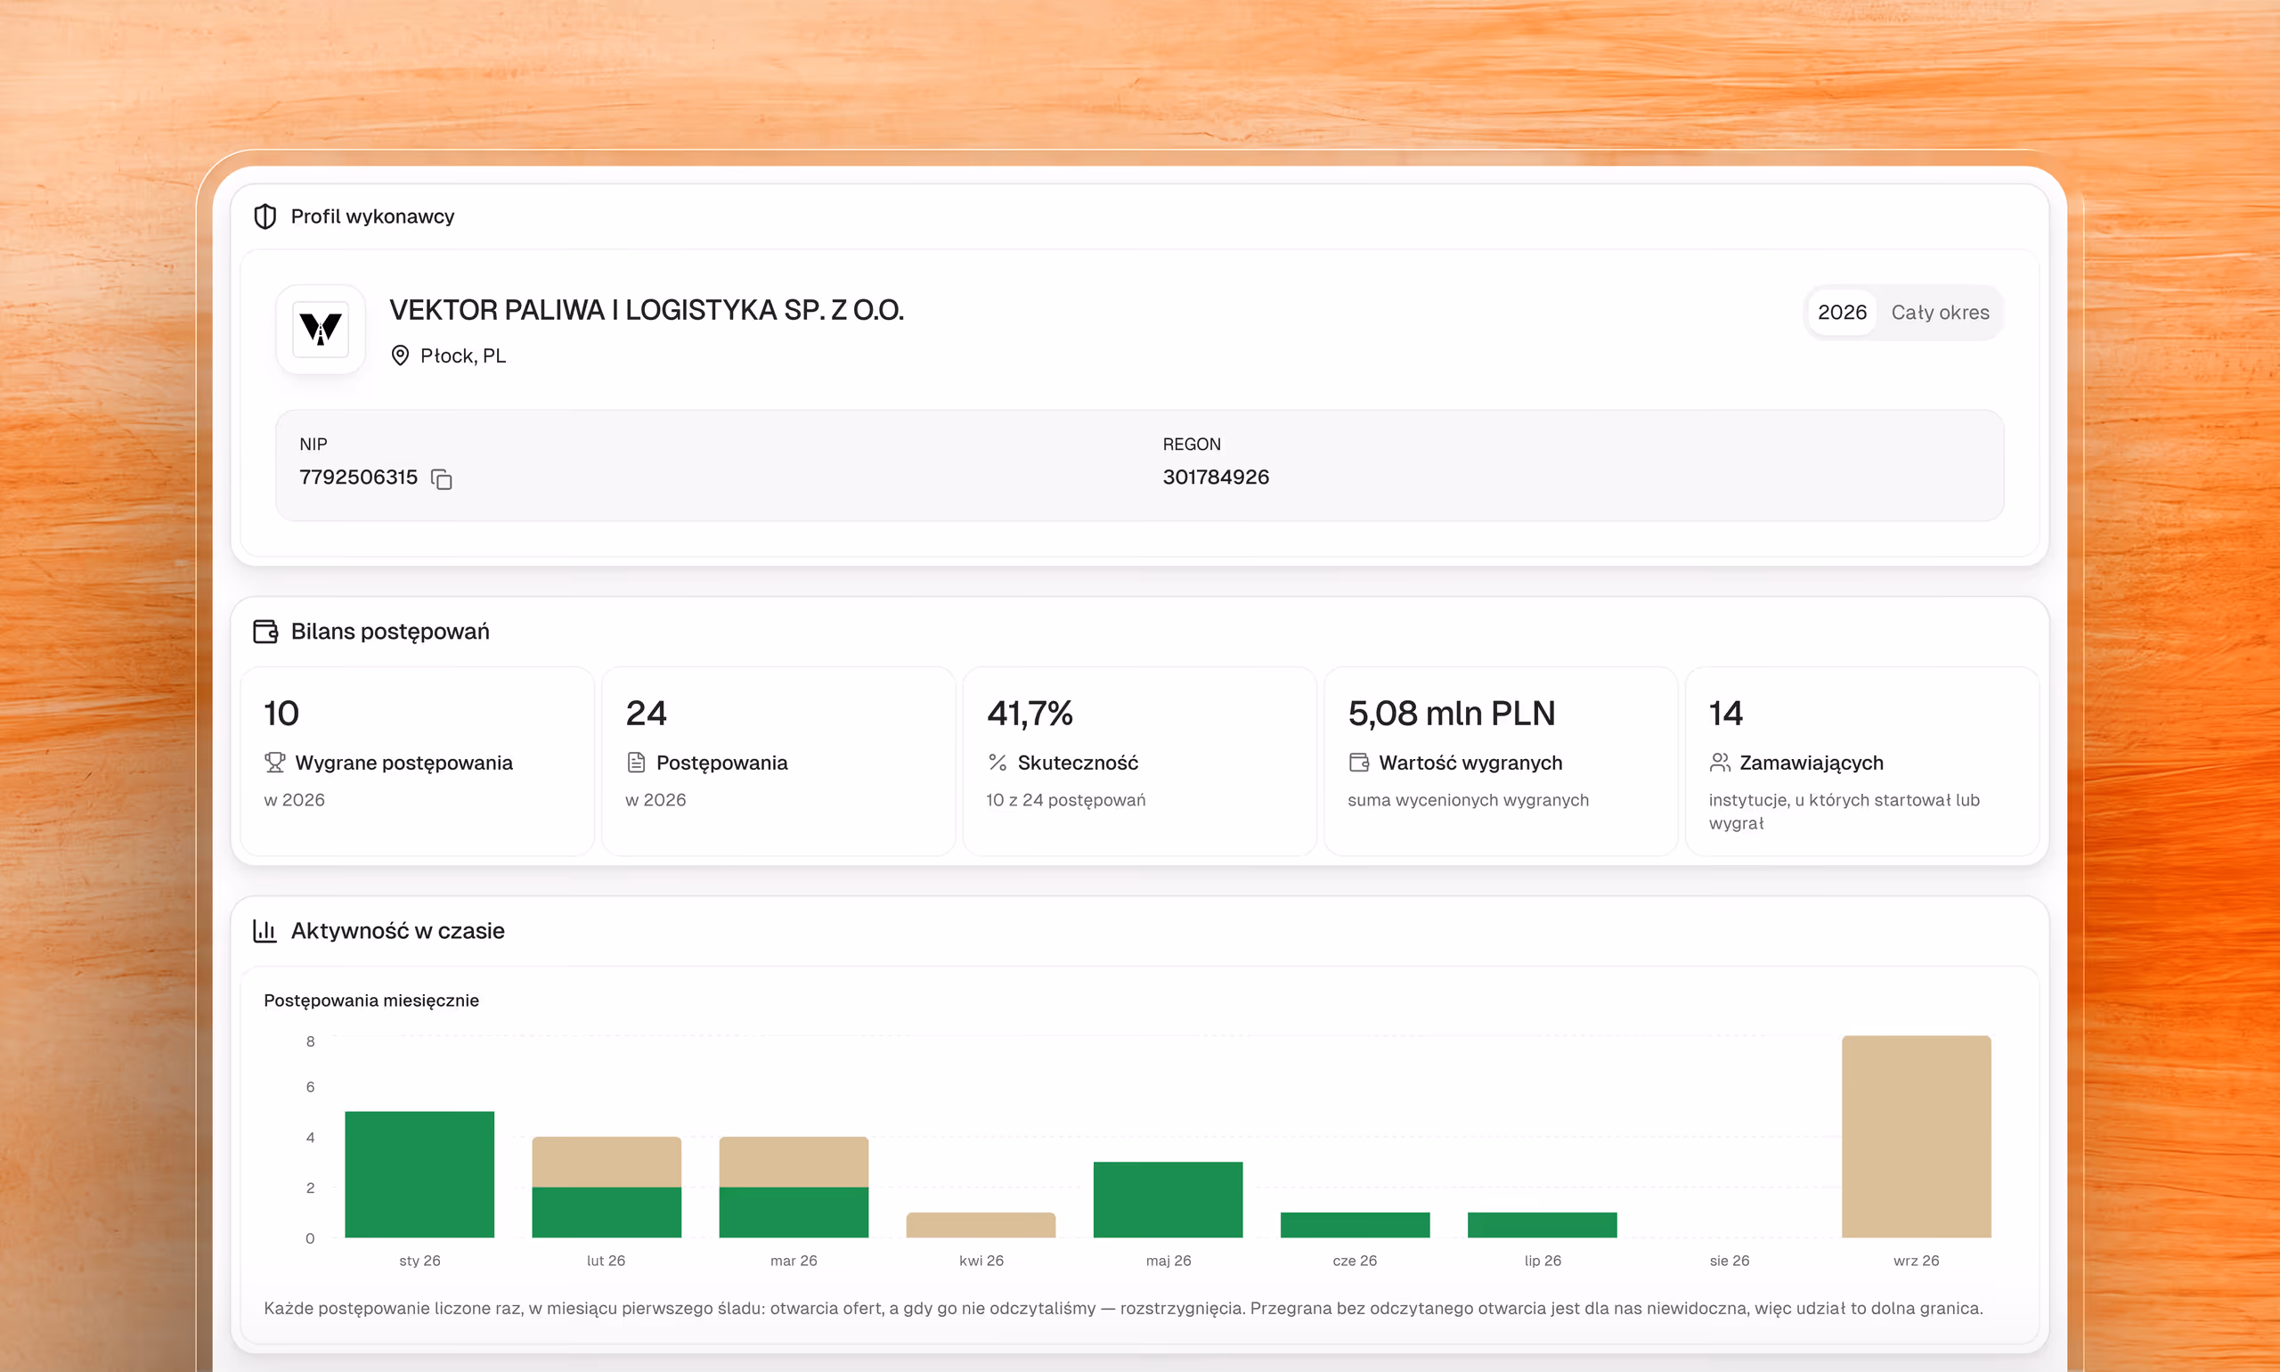Image resolution: width=2280 pixels, height=1372 pixels.
Task: Open the 41,7% Skuteczność card
Action: [1138, 762]
